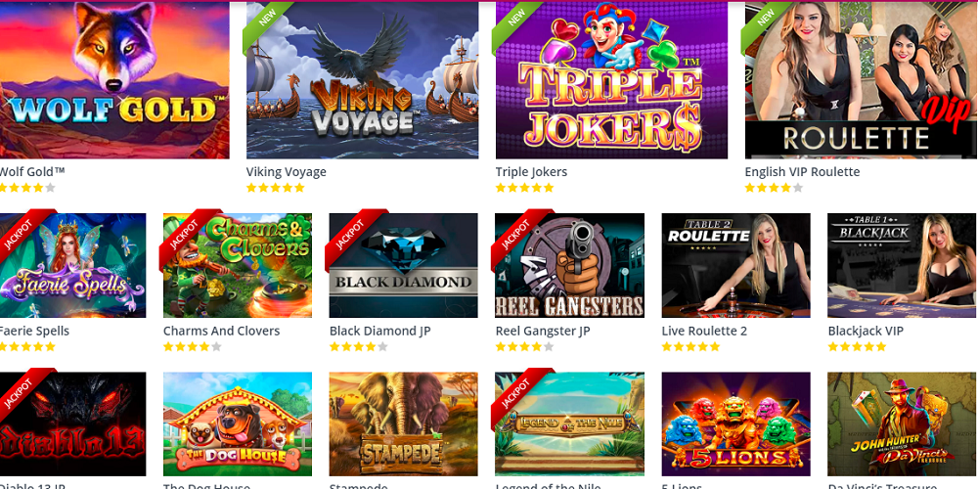
Task: Launch the Stampede elephant game tile
Action: click(x=404, y=424)
